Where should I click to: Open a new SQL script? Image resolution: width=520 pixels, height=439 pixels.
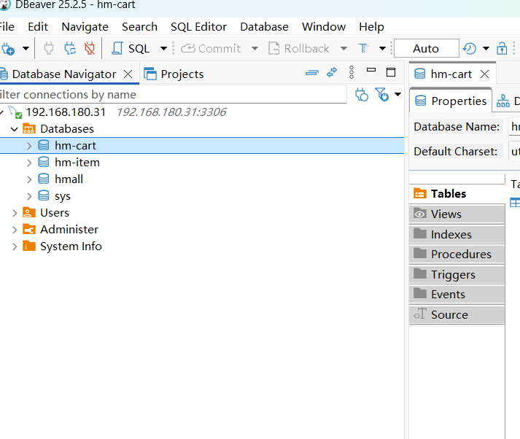coord(131,49)
